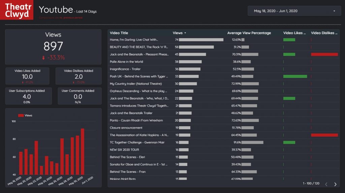Viewport: 345px width, 193px height.
Task: Sort table by Video Title header
Action: click(119, 33)
